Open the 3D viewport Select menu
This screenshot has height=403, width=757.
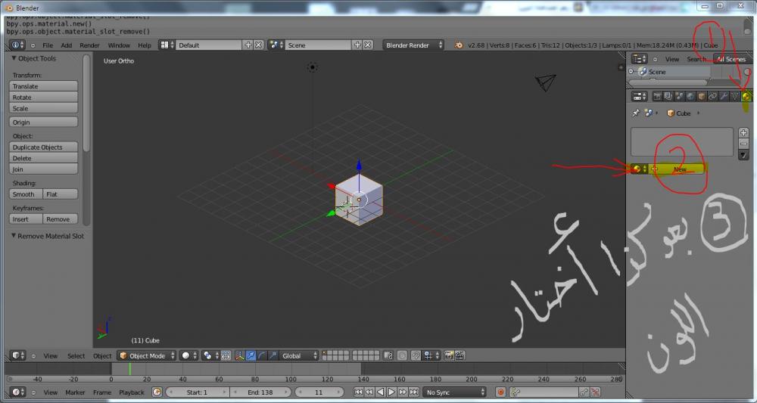coord(76,356)
